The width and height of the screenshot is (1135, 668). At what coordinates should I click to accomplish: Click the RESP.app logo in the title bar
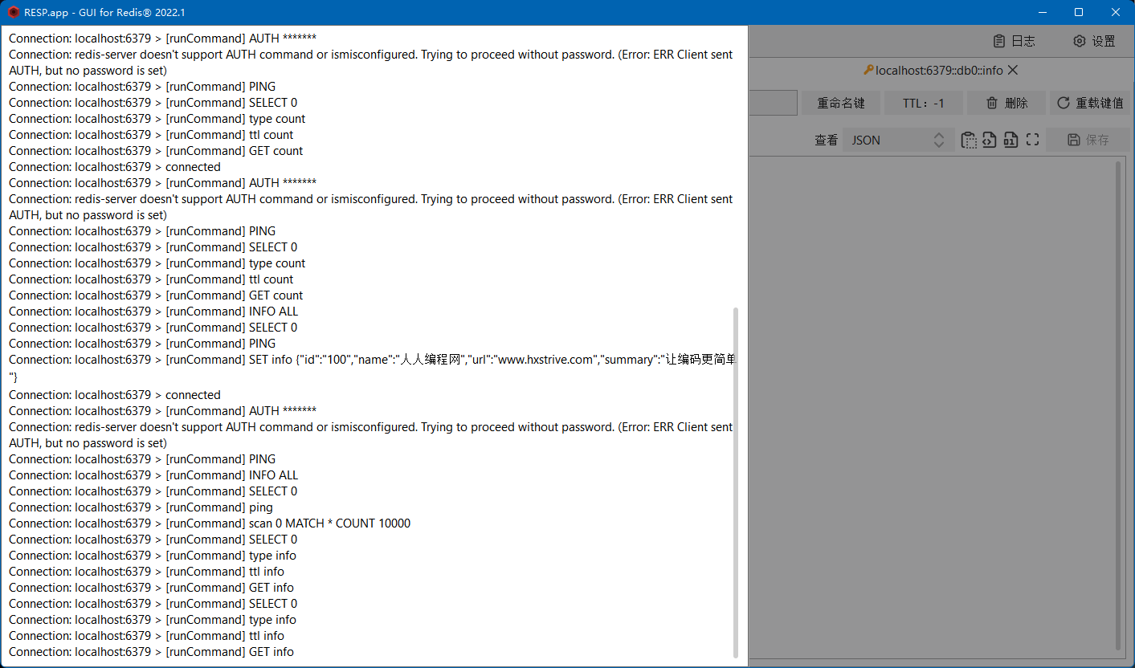click(14, 12)
